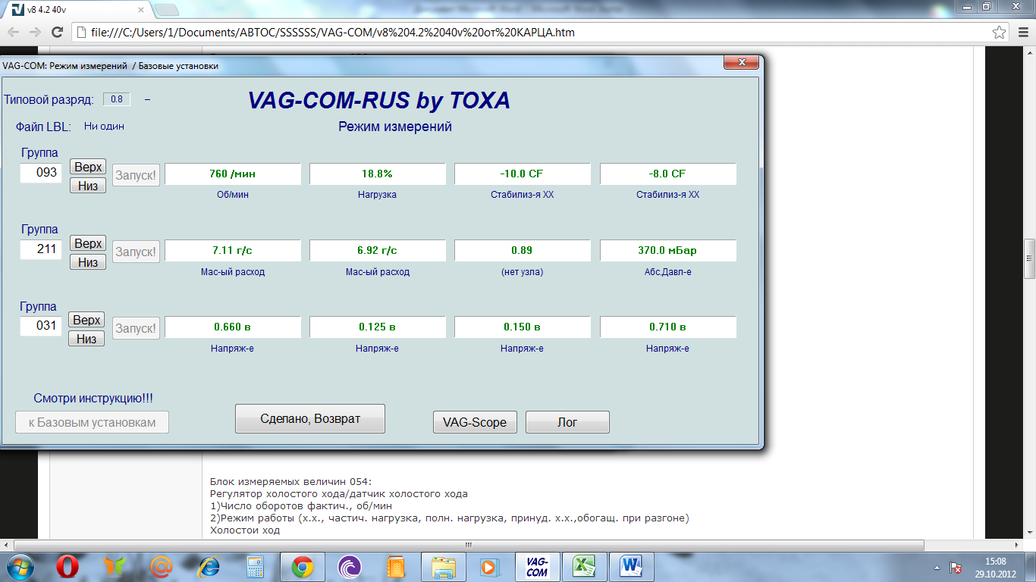This screenshot has height=582, width=1036.
Task: Click the group 211 number field
Action: pyautogui.click(x=41, y=249)
